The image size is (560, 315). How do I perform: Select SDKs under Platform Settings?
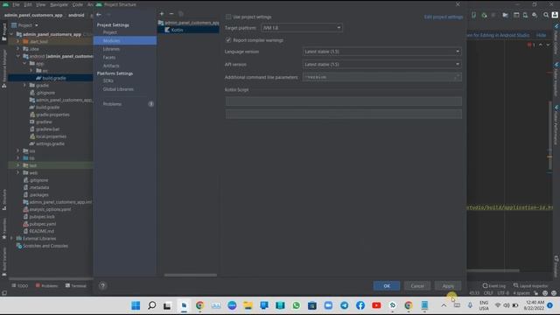pos(108,80)
